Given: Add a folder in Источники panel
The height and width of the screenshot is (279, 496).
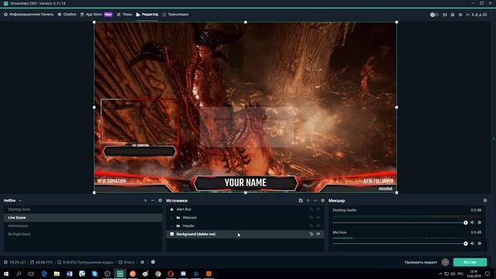Looking at the screenshot, I should coord(301,201).
